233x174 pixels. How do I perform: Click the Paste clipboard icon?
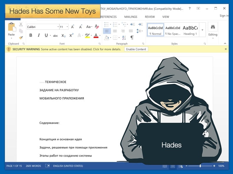pos(12,27)
